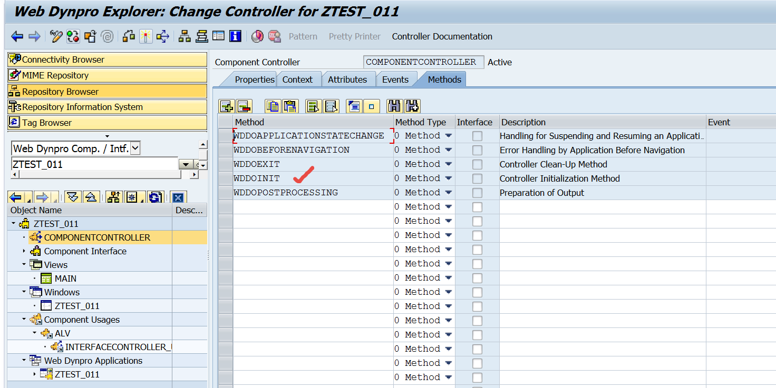Insert a new method row with the add icon
Viewport: 776px width, 388px height.
[226, 106]
